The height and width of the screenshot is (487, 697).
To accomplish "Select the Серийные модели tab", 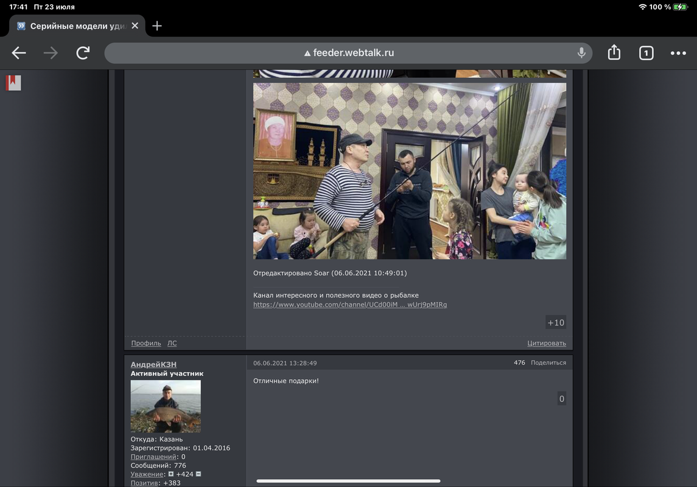I will pyautogui.click(x=77, y=26).
